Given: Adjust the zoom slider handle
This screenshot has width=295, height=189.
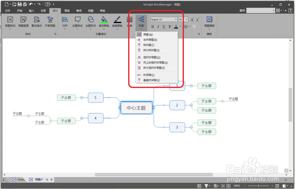Looking at the screenshot, I should point(259,186).
